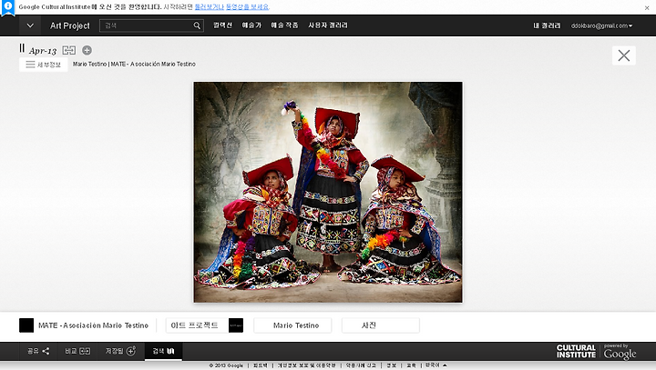Open the 정보 footer link
This screenshot has height=370, width=656.
click(391, 365)
